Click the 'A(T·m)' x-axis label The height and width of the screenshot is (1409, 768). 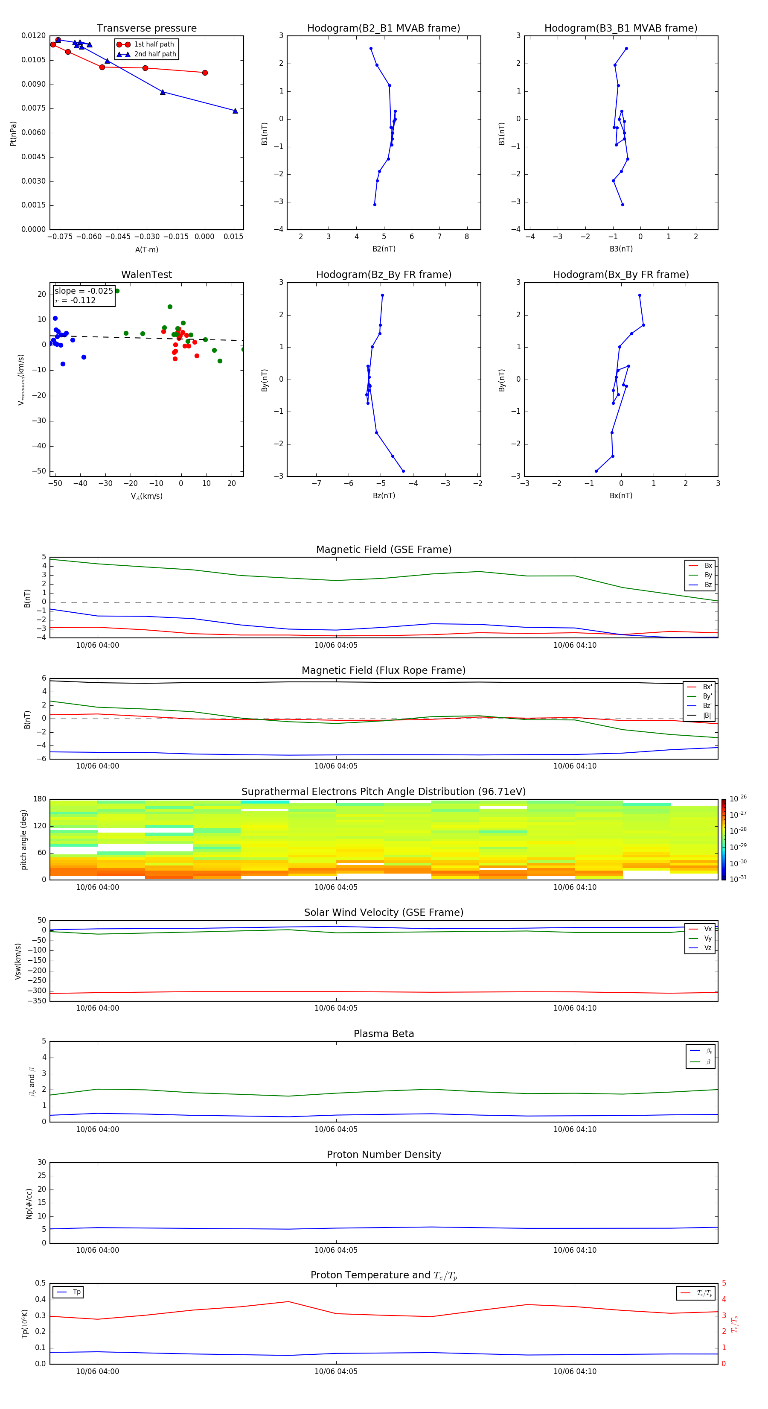[x=146, y=250]
